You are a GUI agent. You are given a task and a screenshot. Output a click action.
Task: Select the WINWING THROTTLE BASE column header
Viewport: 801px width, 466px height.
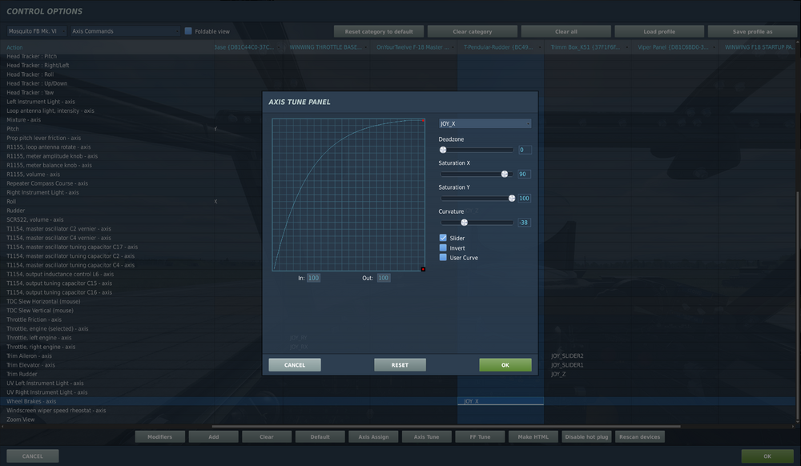pos(327,47)
